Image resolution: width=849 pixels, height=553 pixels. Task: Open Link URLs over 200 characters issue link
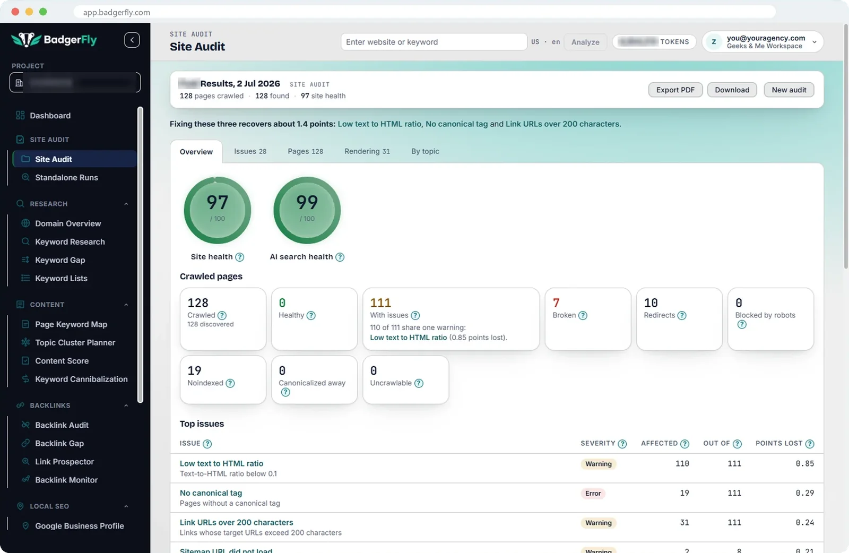coord(237,522)
